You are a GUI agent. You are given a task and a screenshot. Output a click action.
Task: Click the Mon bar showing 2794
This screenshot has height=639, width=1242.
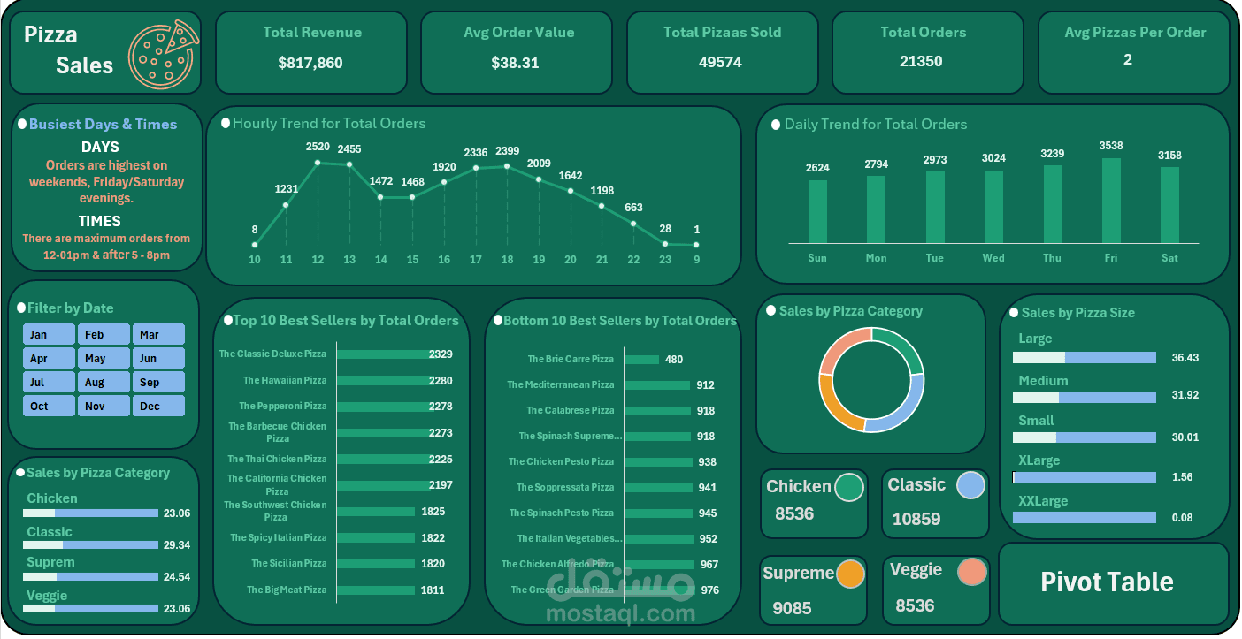[x=876, y=209]
